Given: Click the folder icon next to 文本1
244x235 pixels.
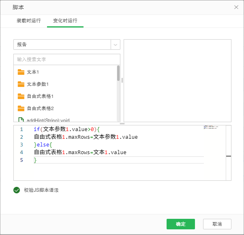Looking at the screenshot, I should 21,72.
